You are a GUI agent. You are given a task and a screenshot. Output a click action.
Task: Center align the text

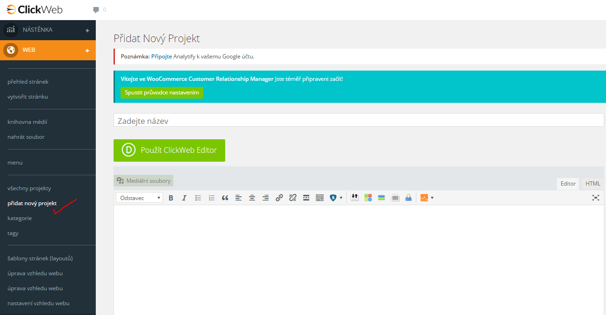[x=252, y=198]
